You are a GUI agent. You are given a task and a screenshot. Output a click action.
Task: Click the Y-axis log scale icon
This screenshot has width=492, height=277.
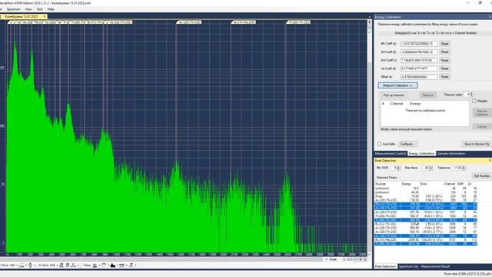(x=22, y=265)
